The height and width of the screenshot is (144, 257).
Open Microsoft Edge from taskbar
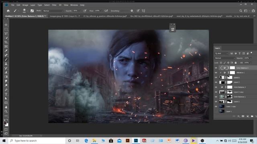pos(86,140)
